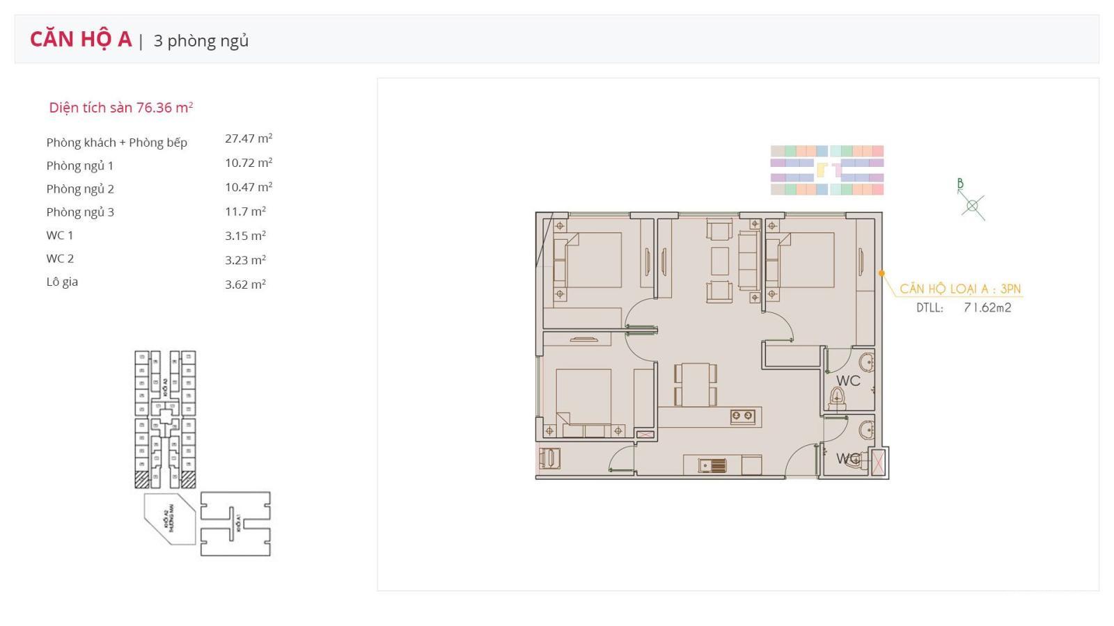Click the living room sofa

coord(748,260)
